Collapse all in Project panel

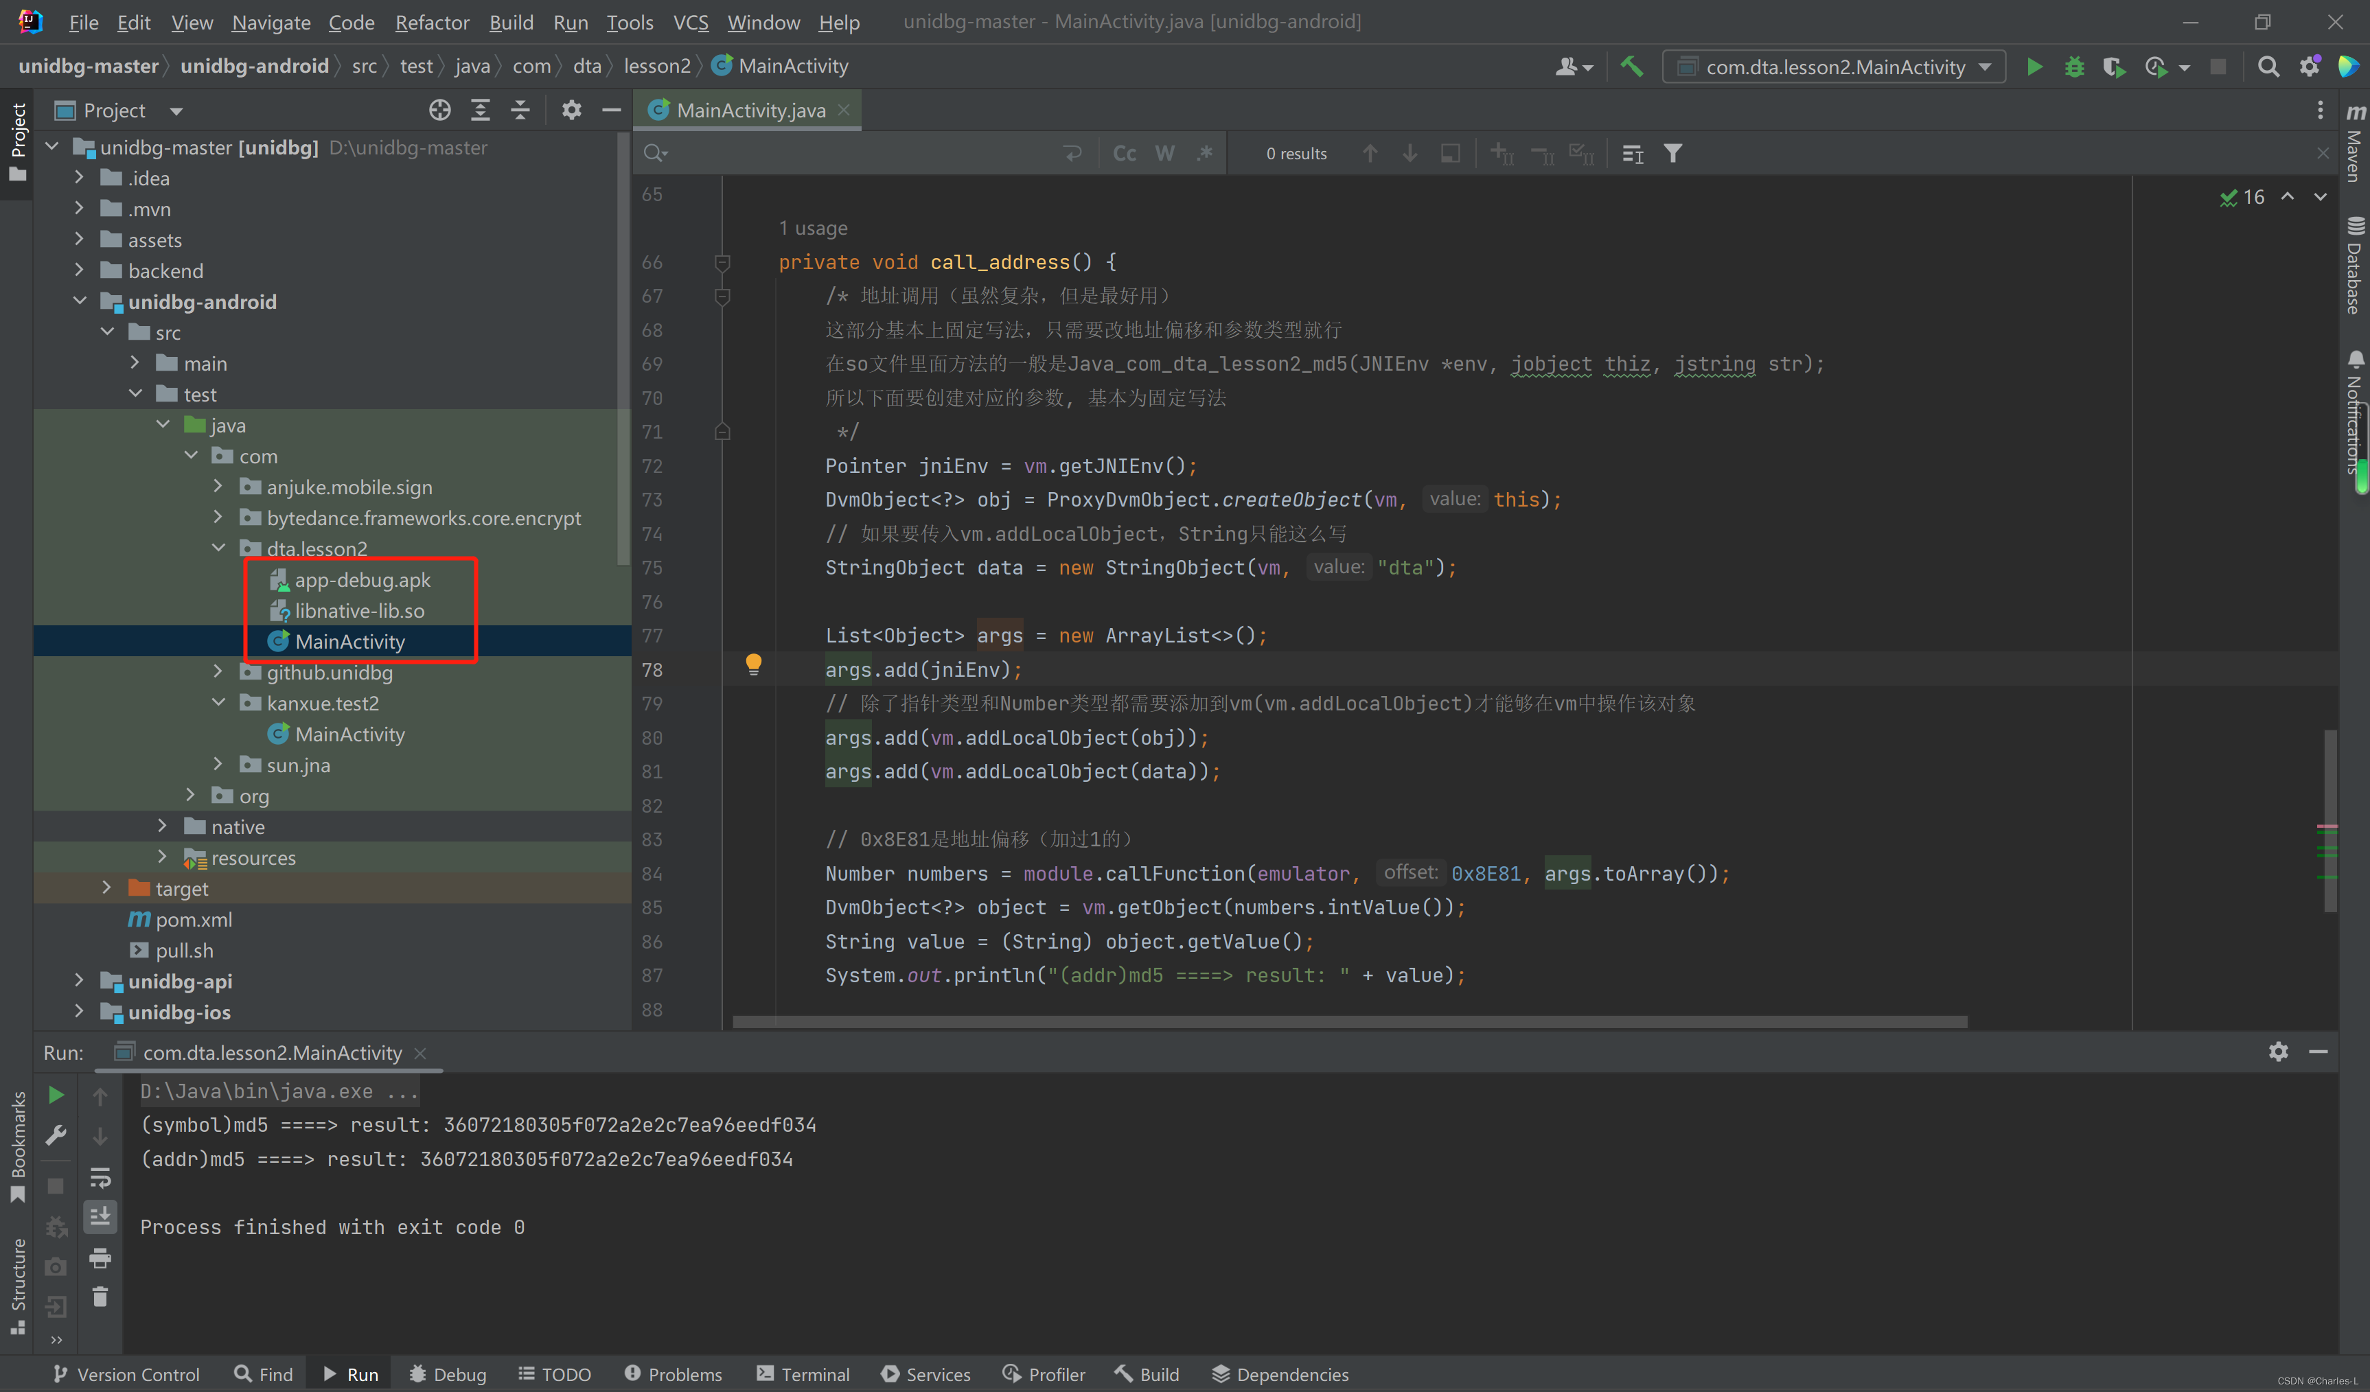tap(520, 111)
